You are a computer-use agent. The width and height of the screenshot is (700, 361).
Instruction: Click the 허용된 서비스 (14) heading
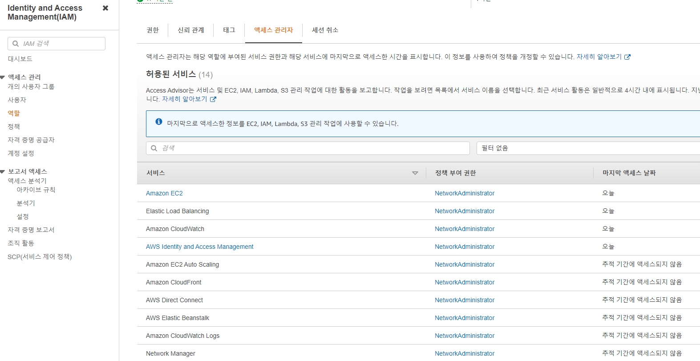click(x=179, y=74)
